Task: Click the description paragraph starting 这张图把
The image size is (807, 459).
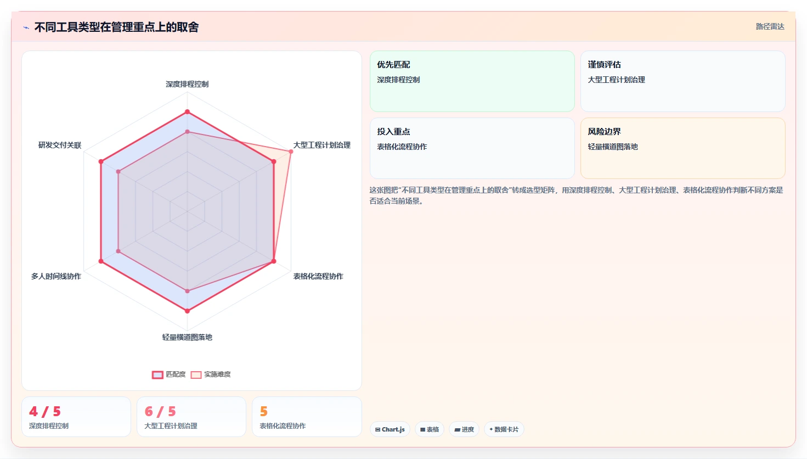Action: coord(576,195)
